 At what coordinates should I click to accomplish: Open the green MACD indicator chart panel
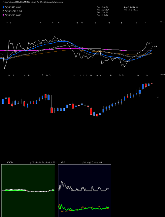[28, 191]
